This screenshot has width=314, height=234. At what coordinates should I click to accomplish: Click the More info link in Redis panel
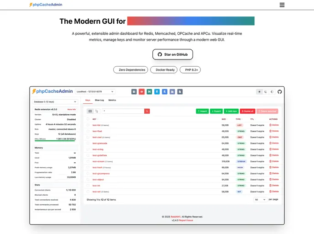coord(72,110)
